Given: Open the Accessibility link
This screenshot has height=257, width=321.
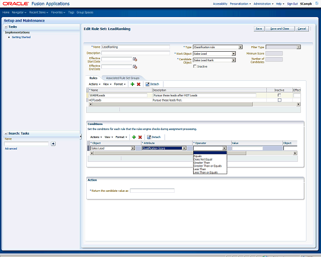Looking at the screenshot, I should 220,4.
